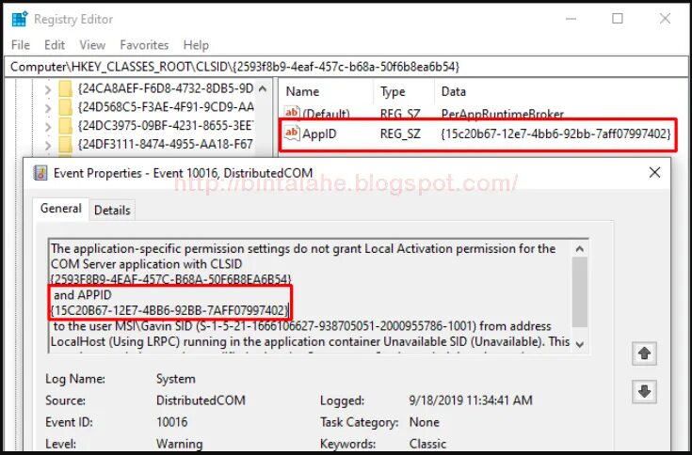Click the Keywords value Classic
Viewport: 692px width, 455px height.
[427, 444]
